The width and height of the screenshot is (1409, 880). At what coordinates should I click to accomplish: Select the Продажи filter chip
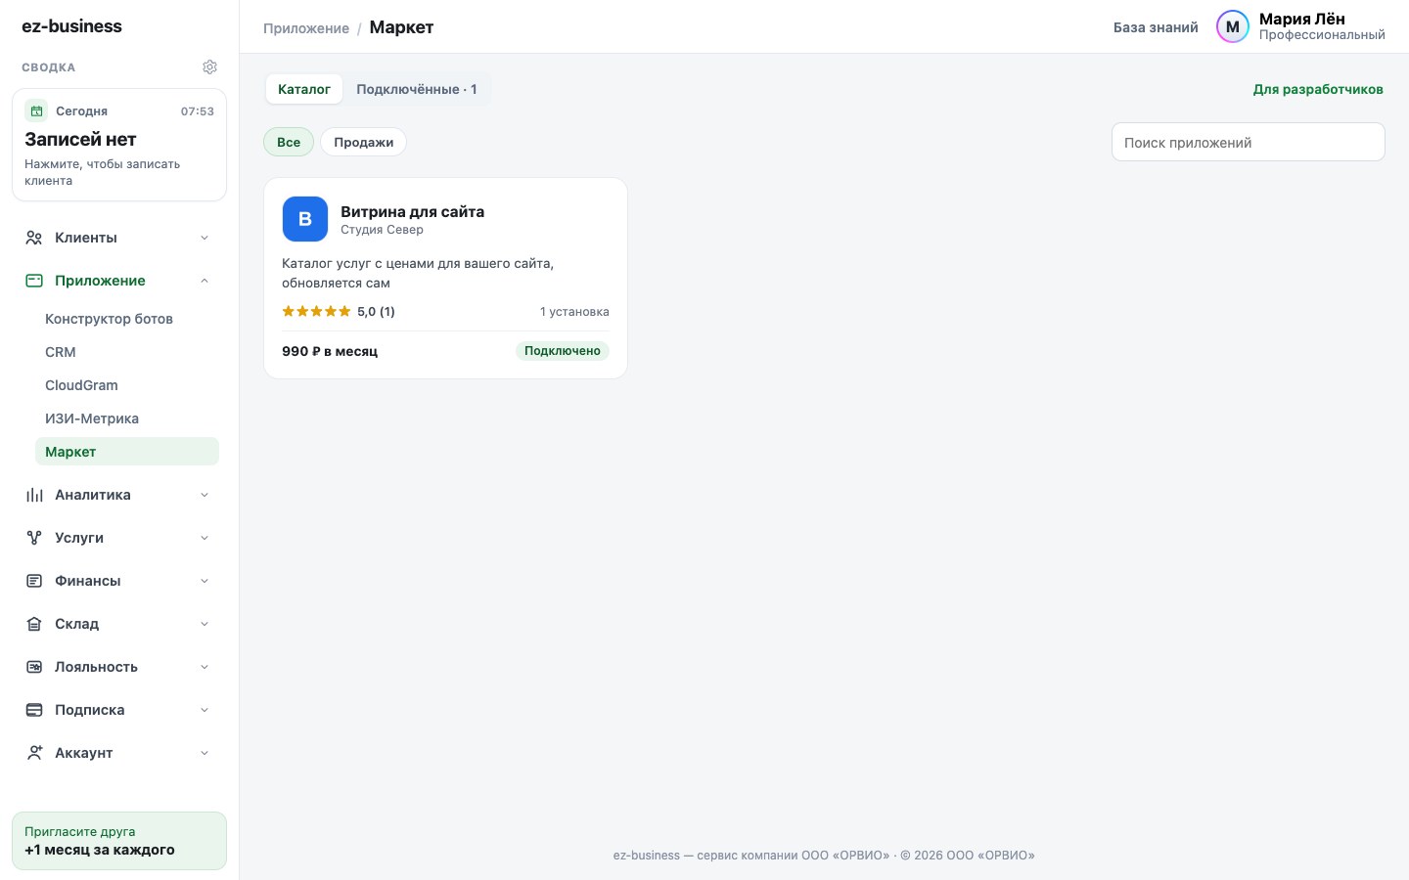364,142
